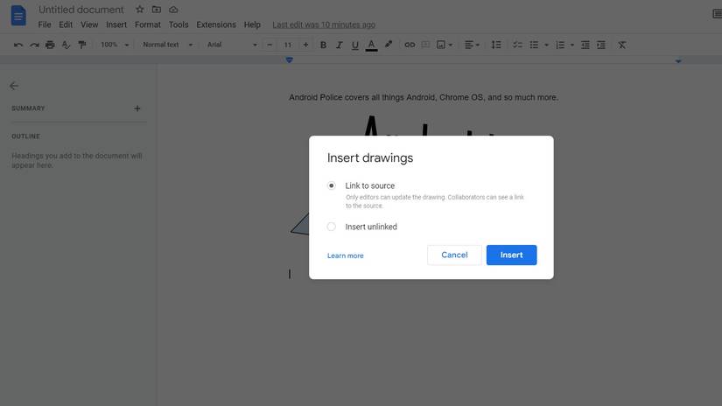Check the cloud save status icon
The width and height of the screenshot is (722, 406).
point(173,10)
